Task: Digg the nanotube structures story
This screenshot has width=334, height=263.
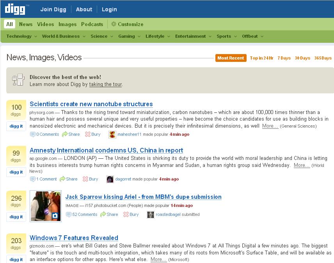Action: pyautogui.click(x=16, y=126)
